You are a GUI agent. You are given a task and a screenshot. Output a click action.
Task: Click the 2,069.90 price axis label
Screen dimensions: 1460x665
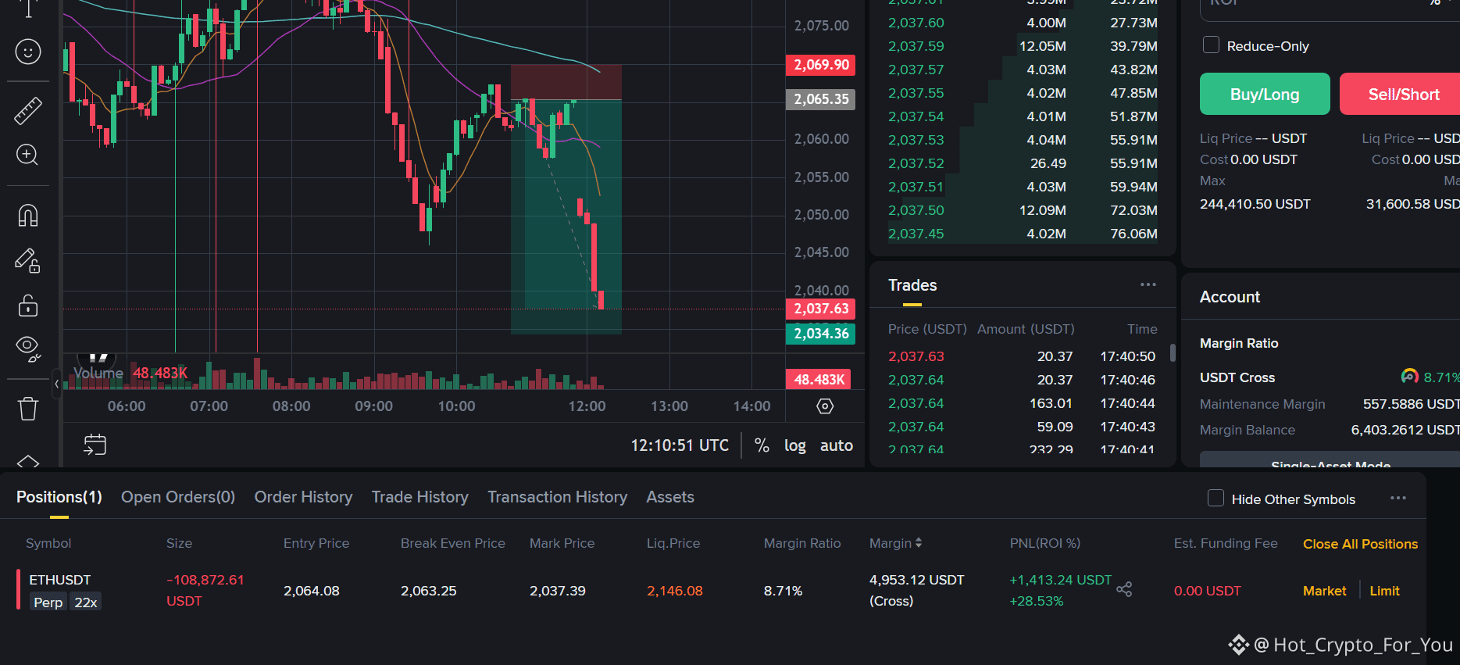[820, 65]
